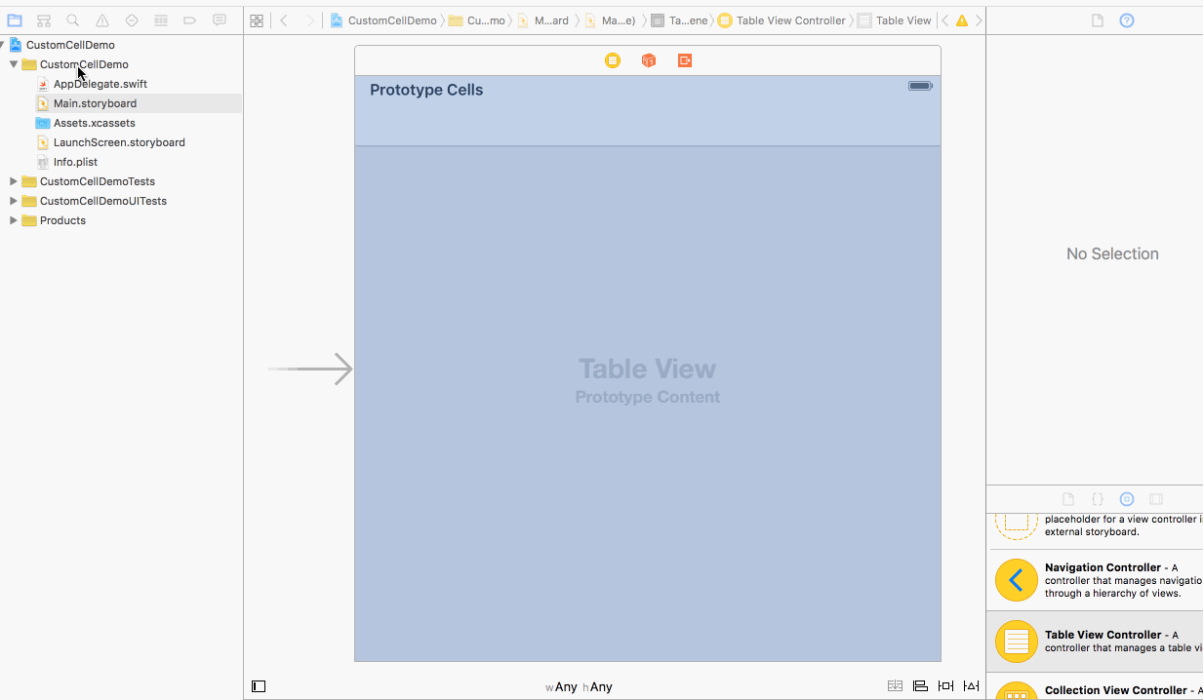Show the File inspector
1203x700 pixels.
[1098, 20]
